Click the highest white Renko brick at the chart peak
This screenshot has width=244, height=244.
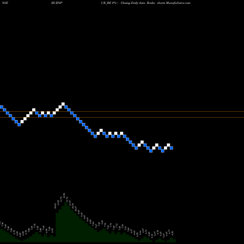63,104
